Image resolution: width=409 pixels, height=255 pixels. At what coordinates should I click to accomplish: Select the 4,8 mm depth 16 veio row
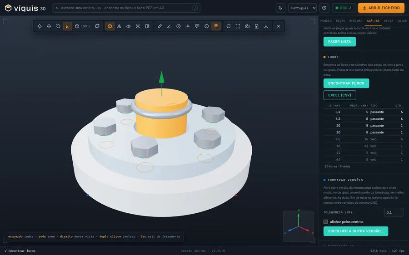click(x=364, y=139)
